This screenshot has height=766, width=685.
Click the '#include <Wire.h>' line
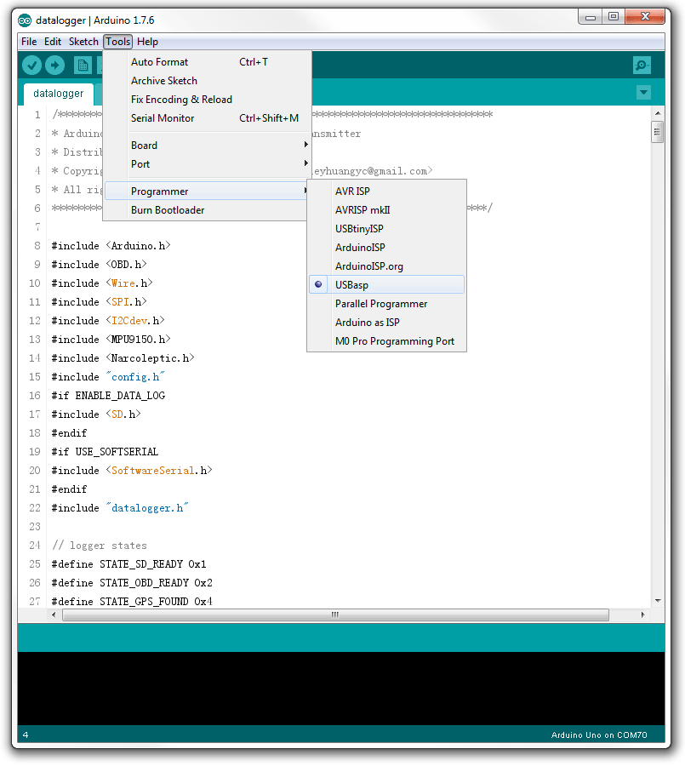click(x=102, y=283)
